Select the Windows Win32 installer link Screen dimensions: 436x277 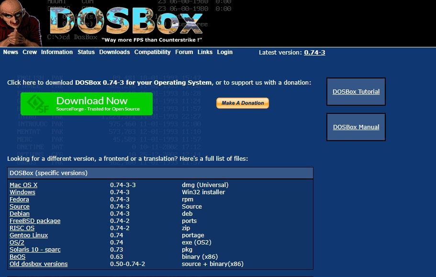click(22, 192)
